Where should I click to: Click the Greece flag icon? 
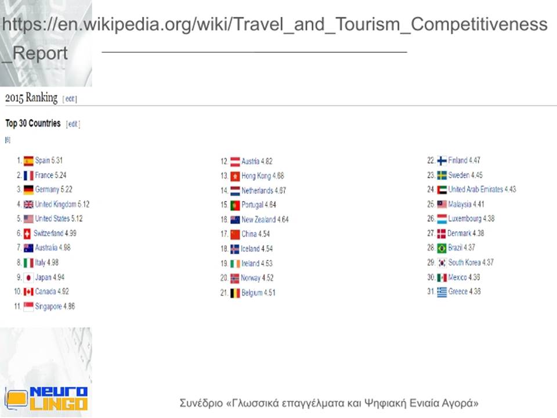(x=442, y=292)
